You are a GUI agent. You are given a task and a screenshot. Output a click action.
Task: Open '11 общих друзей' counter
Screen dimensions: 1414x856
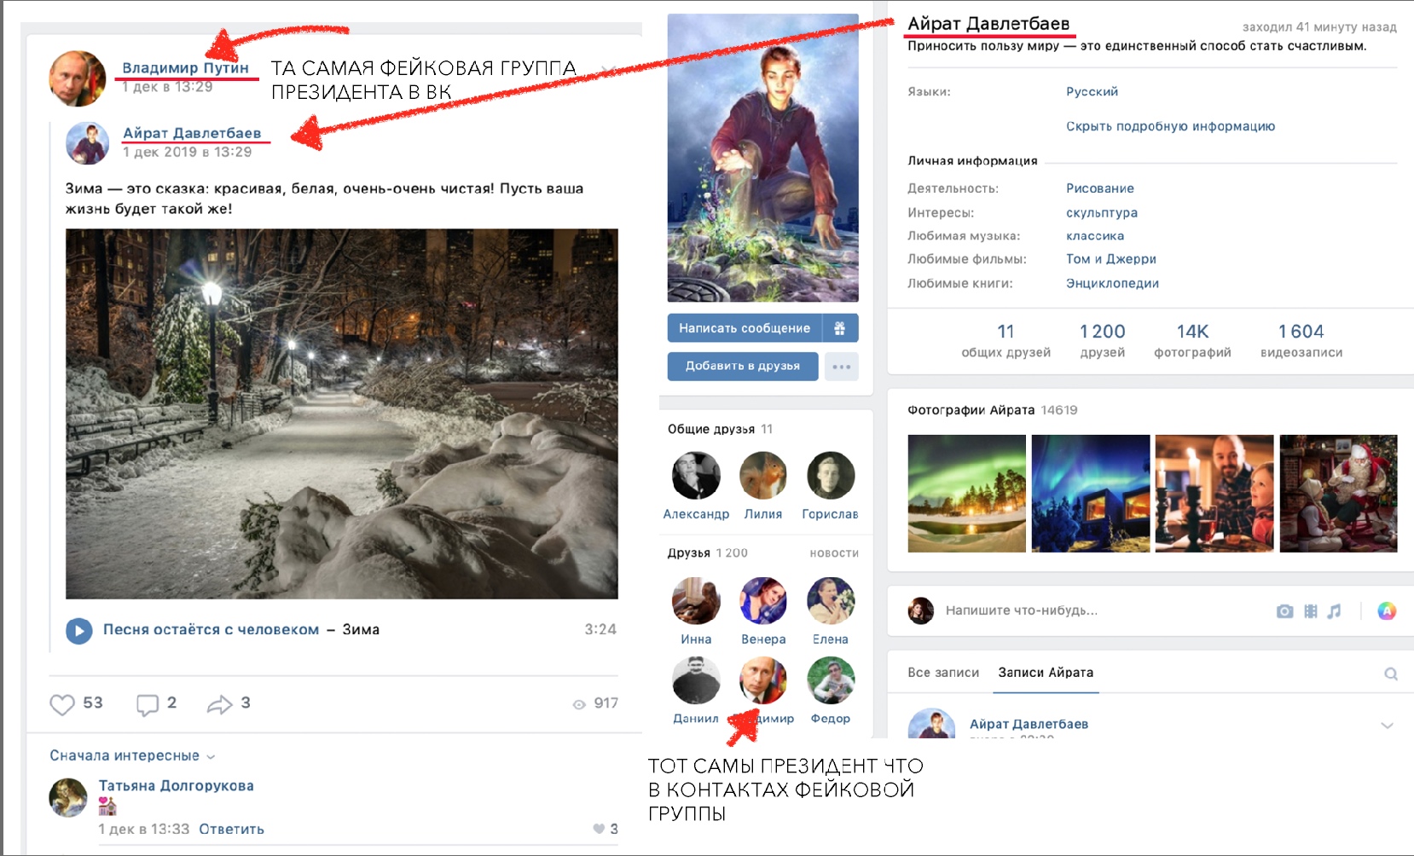(1005, 340)
